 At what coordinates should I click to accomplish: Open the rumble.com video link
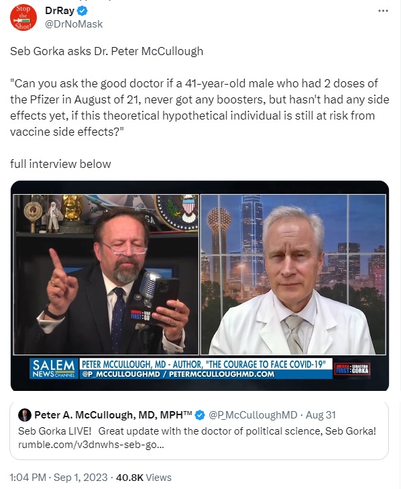[91, 444]
